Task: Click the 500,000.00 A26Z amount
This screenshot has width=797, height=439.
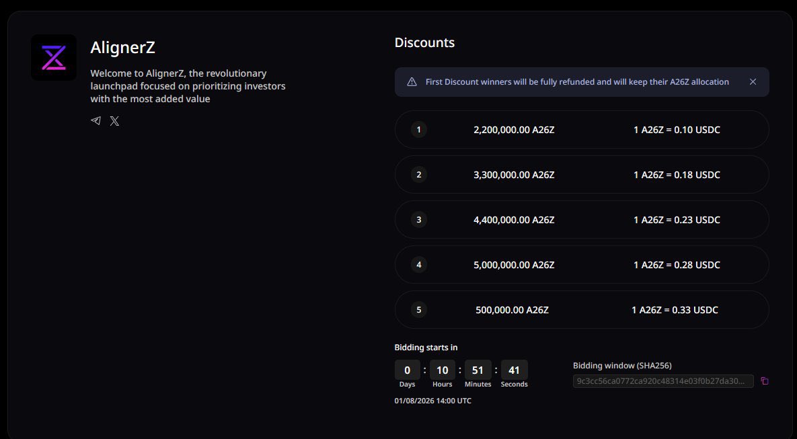Action: pyautogui.click(x=513, y=310)
